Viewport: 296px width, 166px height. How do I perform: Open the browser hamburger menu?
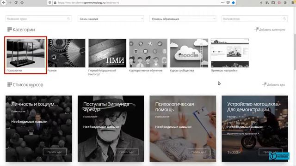[x=293, y=3]
